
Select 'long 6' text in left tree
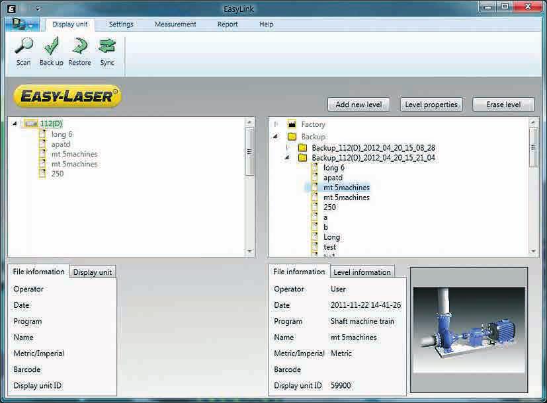point(62,134)
